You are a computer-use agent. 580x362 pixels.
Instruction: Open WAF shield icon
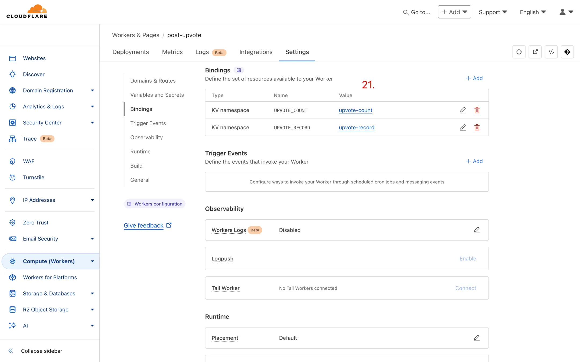[12, 161]
